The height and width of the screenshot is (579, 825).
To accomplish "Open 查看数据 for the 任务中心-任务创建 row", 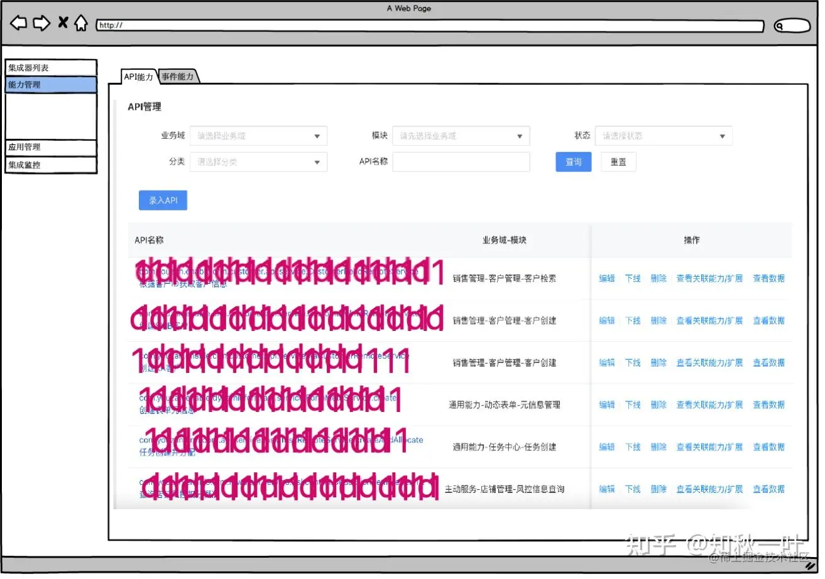I will [x=769, y=447].
